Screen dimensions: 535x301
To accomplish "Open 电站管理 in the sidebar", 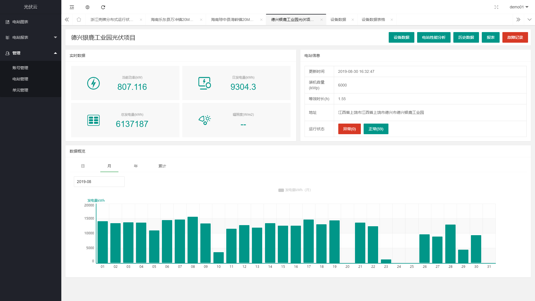I will 20,79.
